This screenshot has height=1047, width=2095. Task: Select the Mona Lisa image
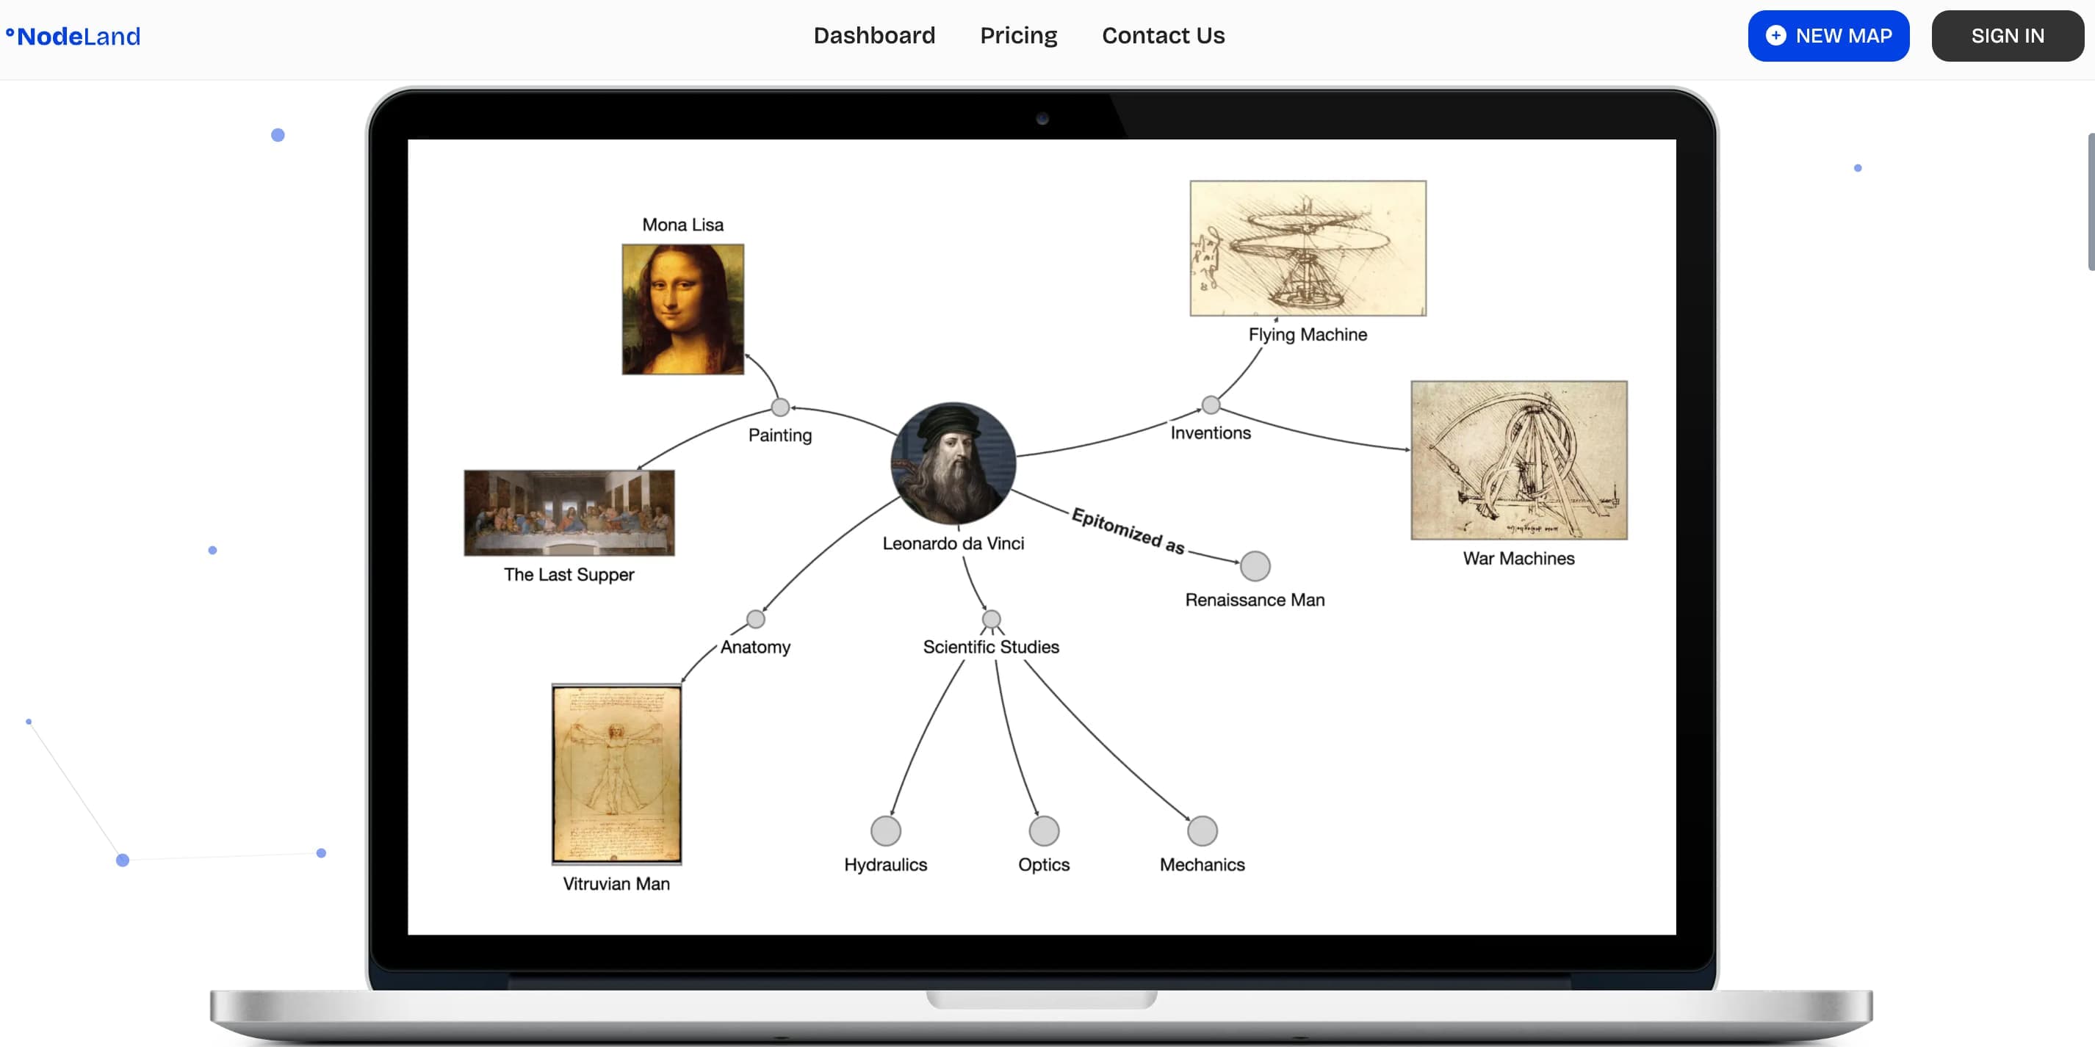click(x=682, y=309)
